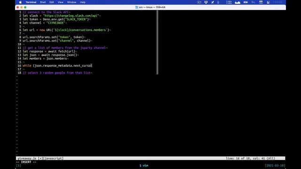
Task: Click the comment about jsparty channel members
Action: (64, 48)
